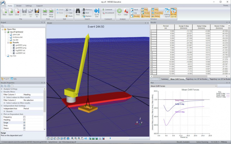The image size is (231, 144).
Task: Collapse the Results Filters section
Action: [x=2, y=92]
